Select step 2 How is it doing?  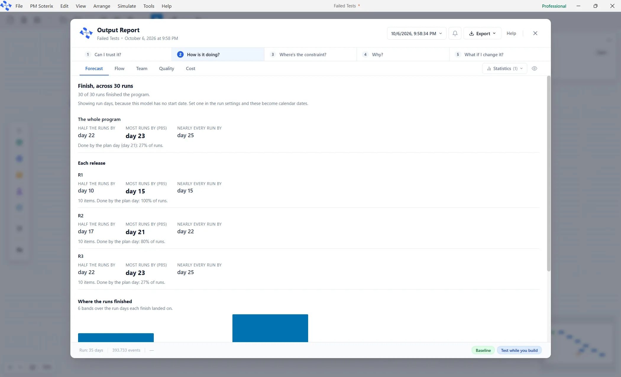218,55
